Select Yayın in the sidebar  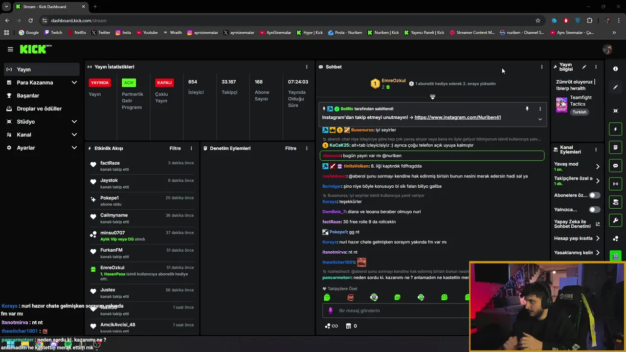42,69
